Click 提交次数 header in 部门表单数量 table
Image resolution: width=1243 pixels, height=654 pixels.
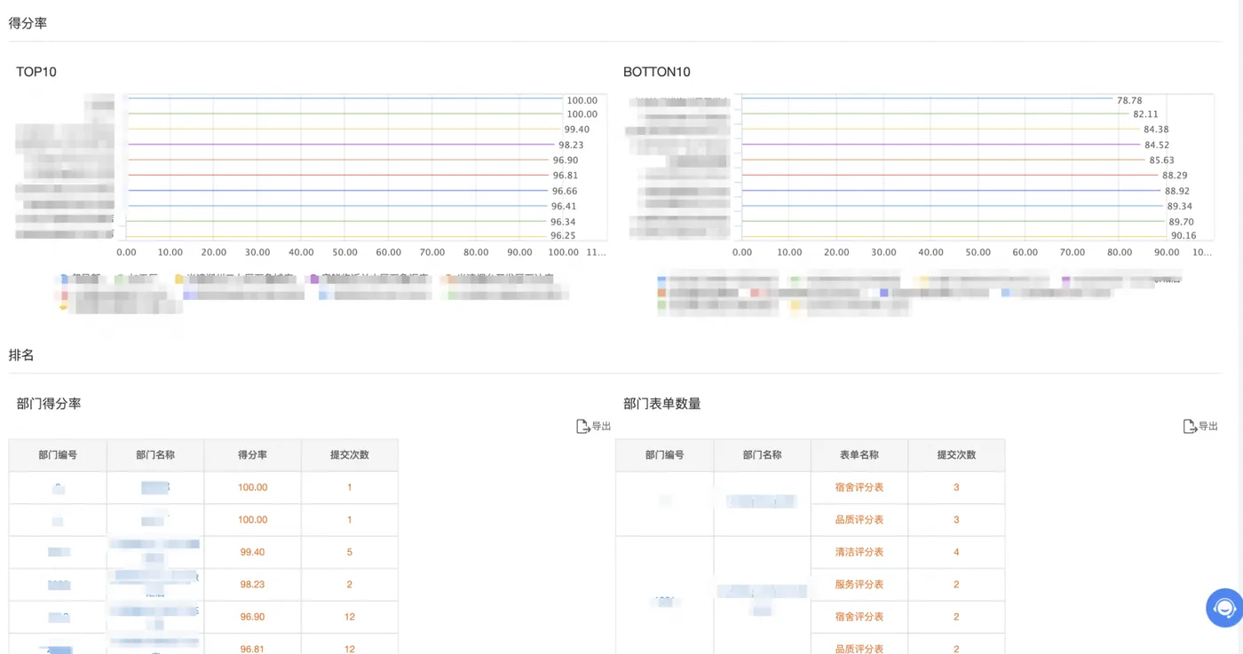(956, 455)
